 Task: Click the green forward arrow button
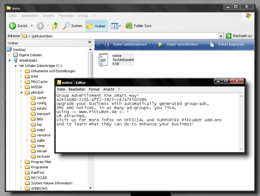(x=40, y=26)
